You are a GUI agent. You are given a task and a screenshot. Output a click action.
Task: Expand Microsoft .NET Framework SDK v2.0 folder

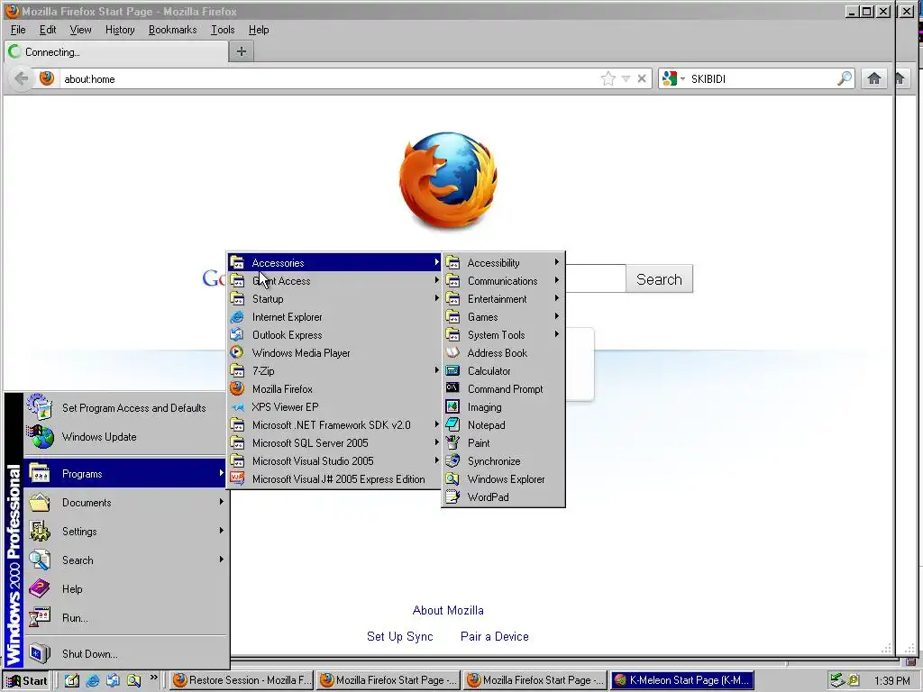click(x=334, y=425)
